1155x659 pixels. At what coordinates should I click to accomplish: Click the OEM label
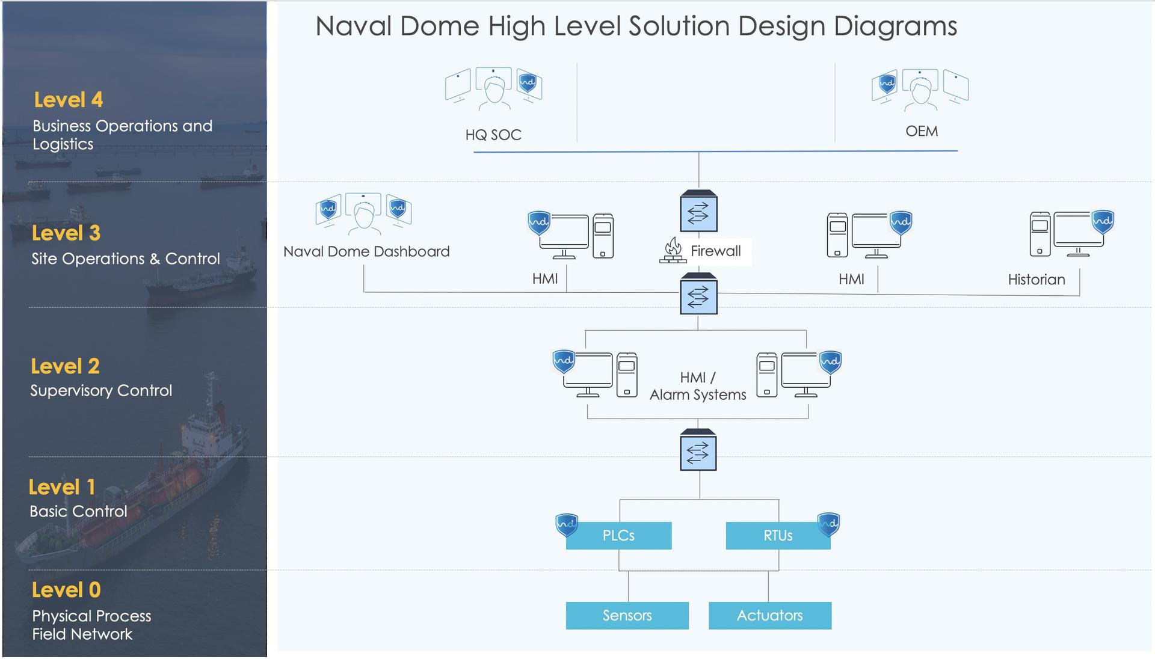click(x=922, y=131)
